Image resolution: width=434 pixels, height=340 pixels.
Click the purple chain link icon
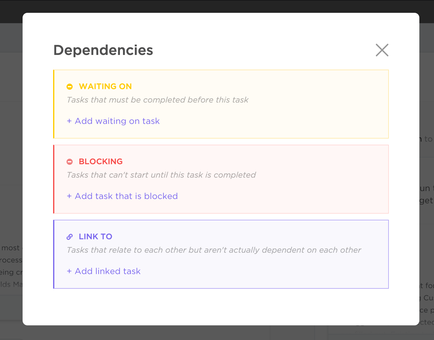tap(70, 237)
